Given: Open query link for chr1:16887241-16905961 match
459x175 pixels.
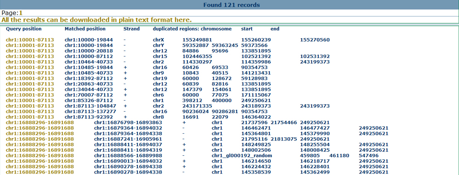Looking at the screenshot, I should [x=40, y=139].
